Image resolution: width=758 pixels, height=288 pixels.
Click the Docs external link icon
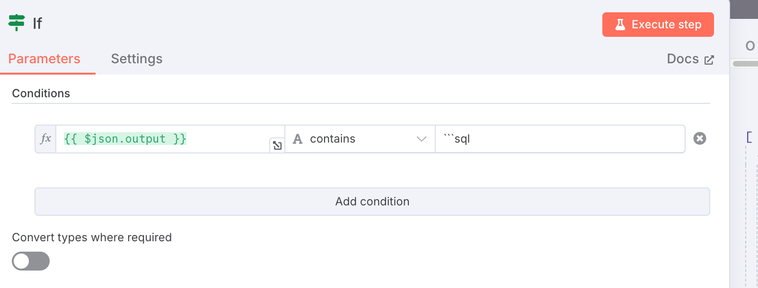click(x=709, y=59)
